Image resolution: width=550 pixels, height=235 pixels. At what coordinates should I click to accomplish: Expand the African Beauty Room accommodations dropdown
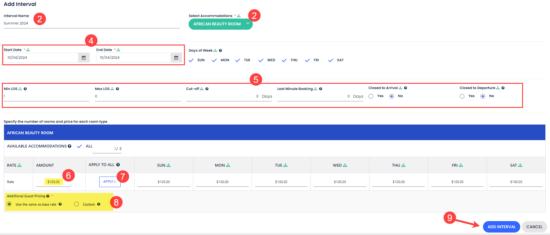click(220, 24)
